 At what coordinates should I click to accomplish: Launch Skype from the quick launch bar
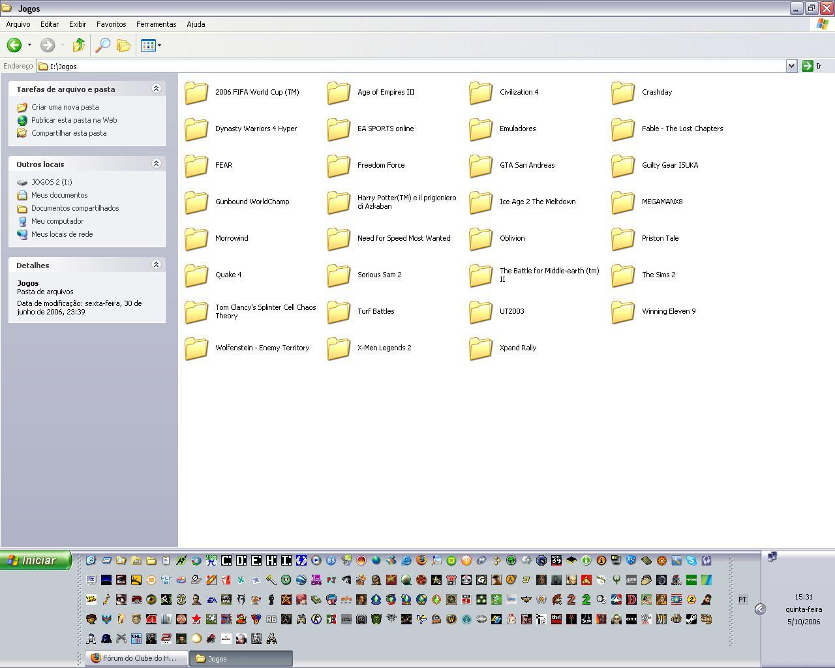pyautogui.click(x=691, y=560)
